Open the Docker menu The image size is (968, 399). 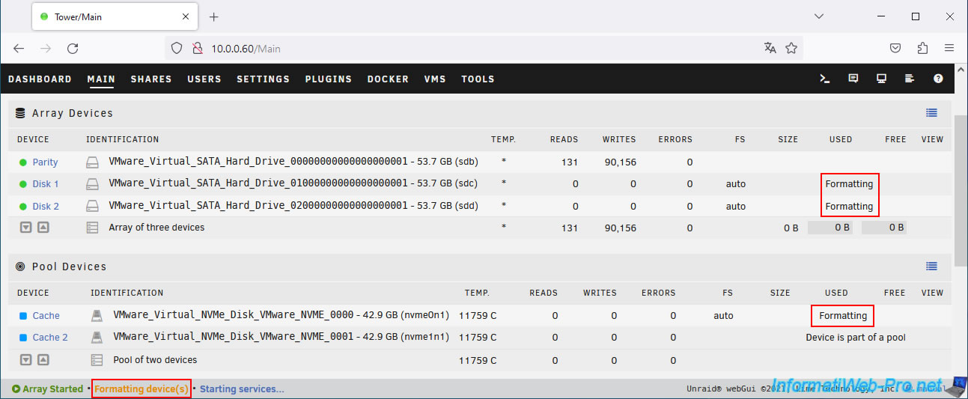point(388,79)
